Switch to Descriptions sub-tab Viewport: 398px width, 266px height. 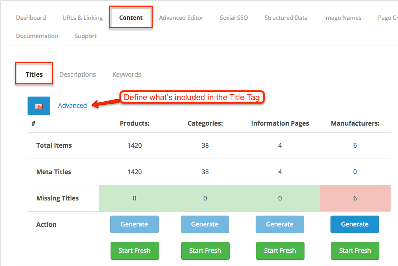[x=78, y=74]
